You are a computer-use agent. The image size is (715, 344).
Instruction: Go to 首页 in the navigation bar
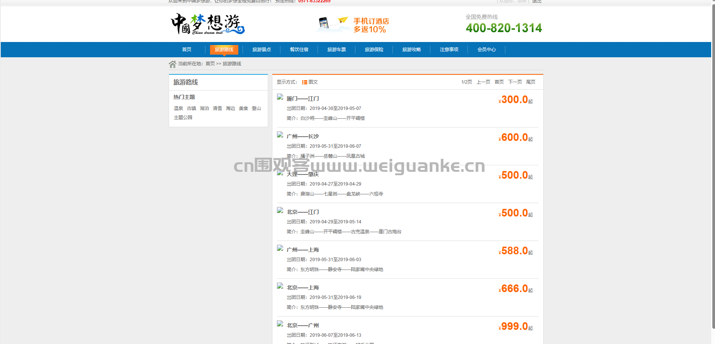[x=187, y=50]
